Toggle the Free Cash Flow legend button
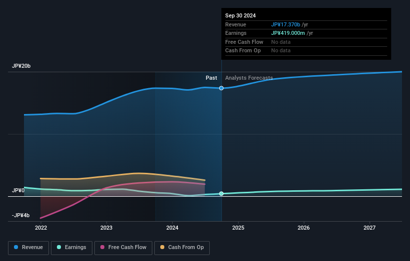Image resolution: width=410 pixels, height=261 pixels. [x=123, y=248]
